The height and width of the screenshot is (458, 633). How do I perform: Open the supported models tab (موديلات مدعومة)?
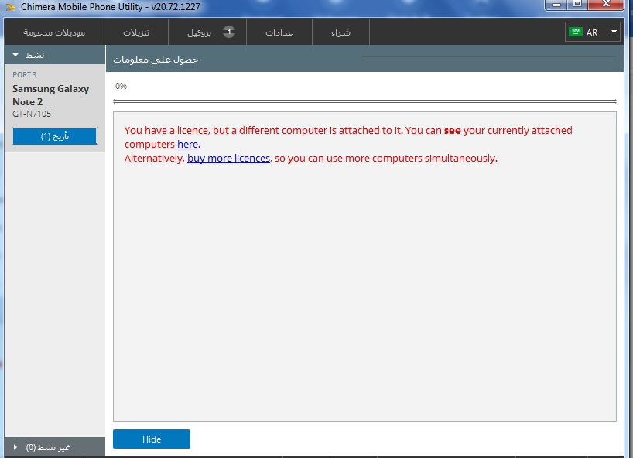54,32
